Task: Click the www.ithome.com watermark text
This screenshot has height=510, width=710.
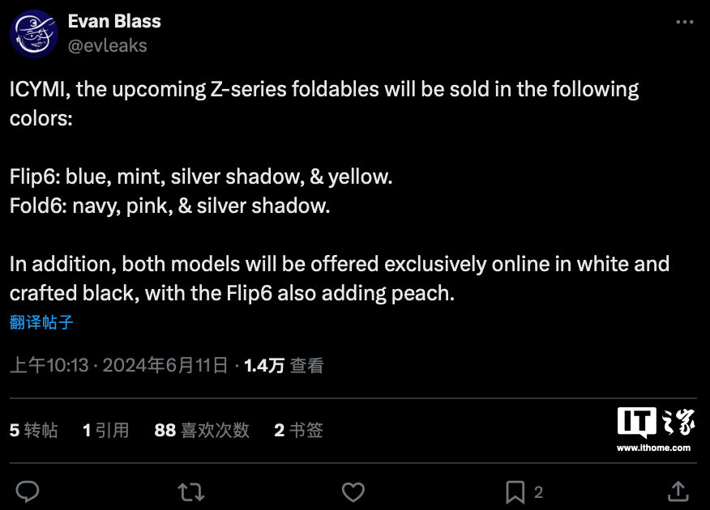Action: pos(653,448)
